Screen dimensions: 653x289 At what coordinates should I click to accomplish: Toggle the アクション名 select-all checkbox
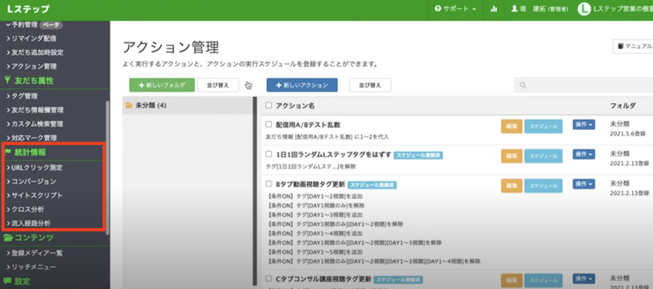pos(269,106)
